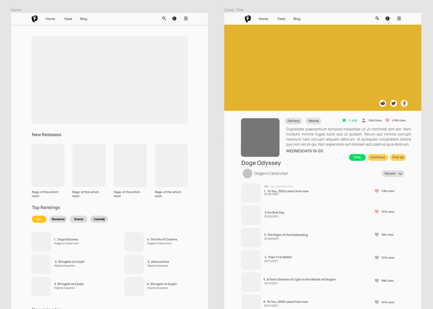Expand the Recent sort dropdown

point(393,174)
